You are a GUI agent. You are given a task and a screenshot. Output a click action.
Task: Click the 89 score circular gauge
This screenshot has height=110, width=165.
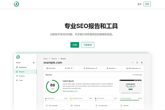pos(53,86)
